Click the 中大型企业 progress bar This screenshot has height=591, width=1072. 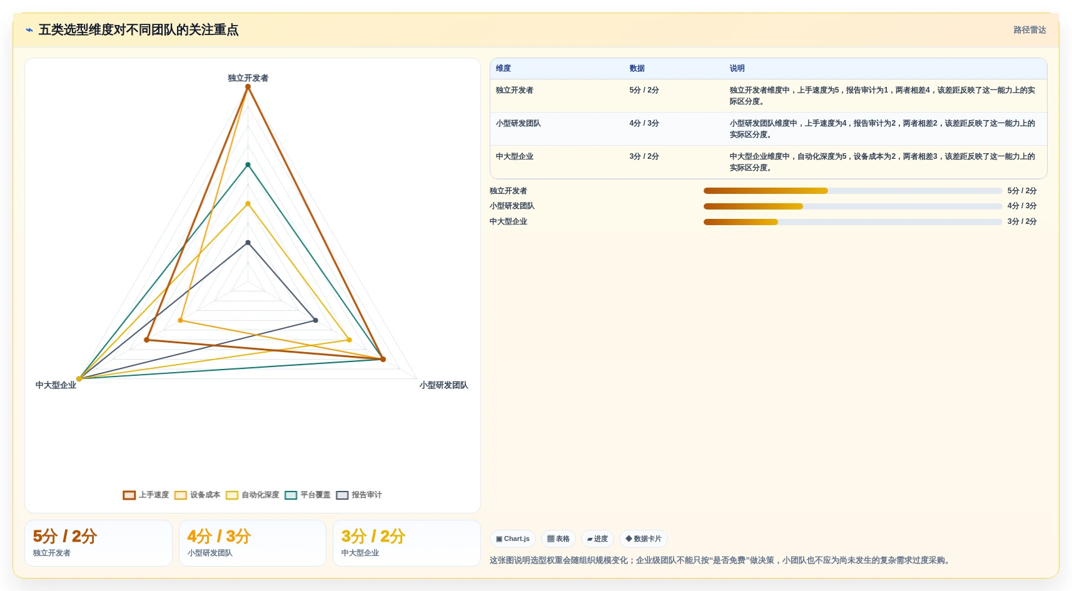point(852,221)
